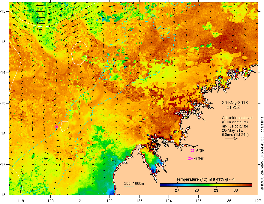This screenshot has height=204, width=264.
Task: Click the '(0.1m contours)' text line
Action: click(235, 122)
